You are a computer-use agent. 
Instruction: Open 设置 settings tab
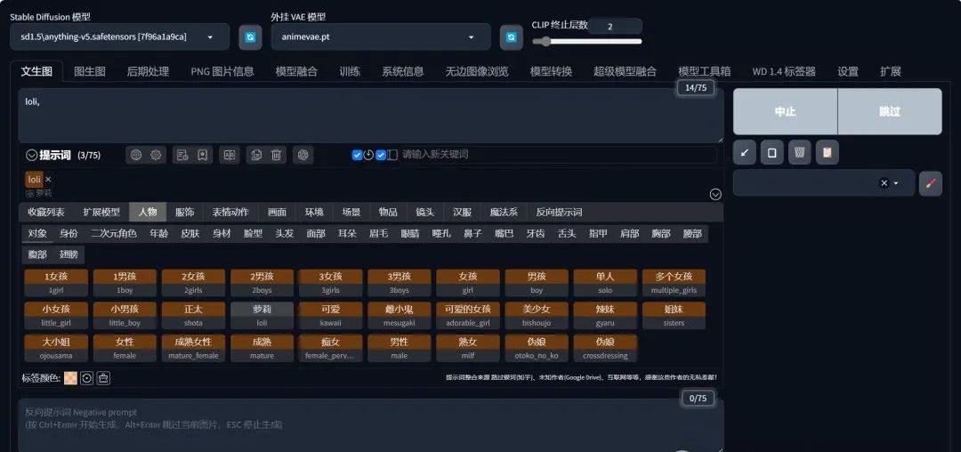click(848, 72)
